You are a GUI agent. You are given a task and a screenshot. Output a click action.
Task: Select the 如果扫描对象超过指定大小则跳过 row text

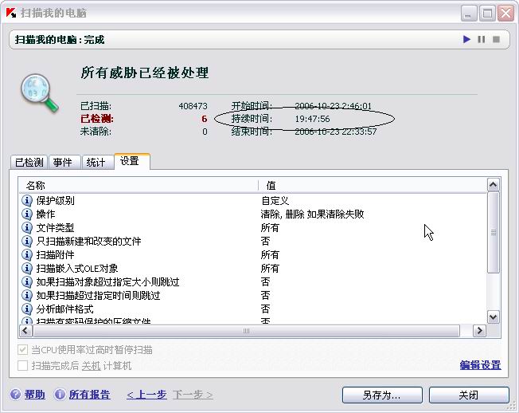[x=108, y=281]
